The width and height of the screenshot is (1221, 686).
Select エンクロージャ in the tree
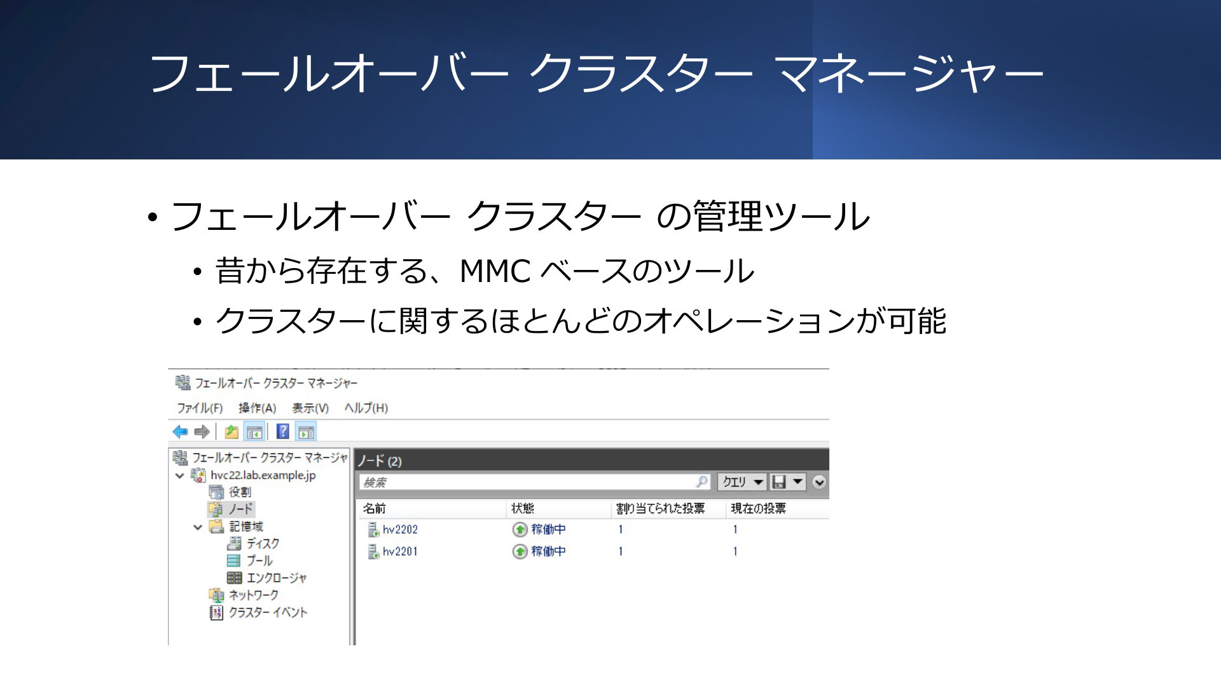point(277,578)
